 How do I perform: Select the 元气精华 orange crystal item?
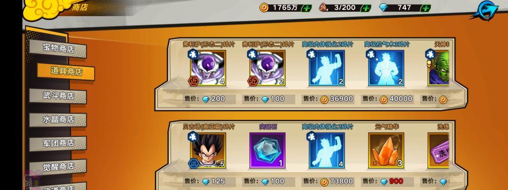(386, 151)
